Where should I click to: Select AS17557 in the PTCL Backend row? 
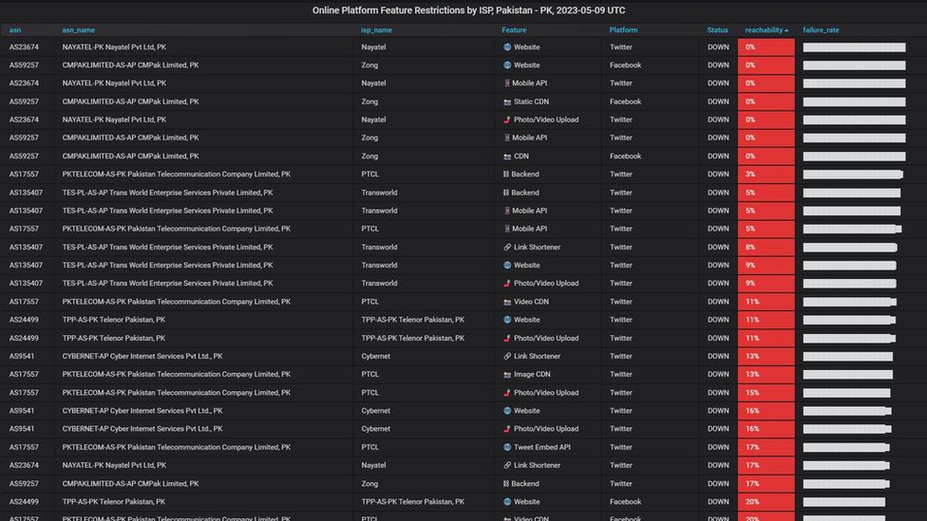(x=24, y=175)
